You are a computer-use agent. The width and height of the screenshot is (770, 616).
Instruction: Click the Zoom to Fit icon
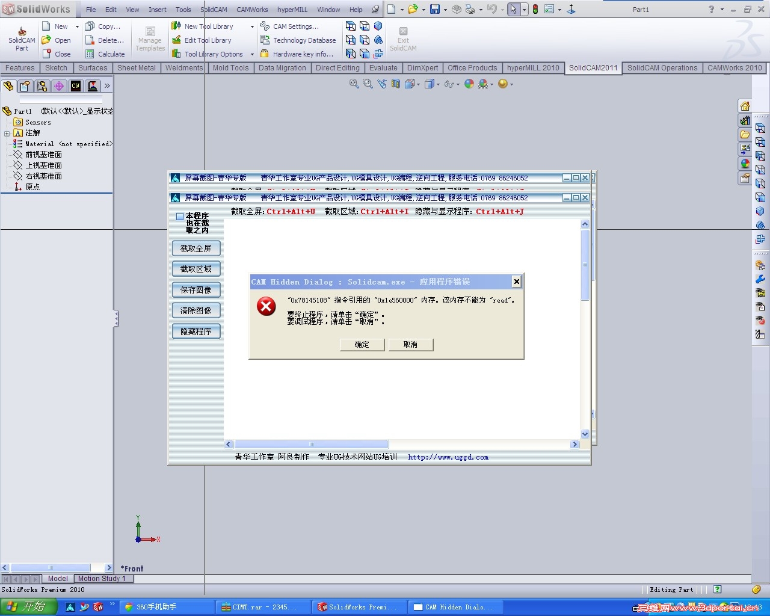coord(354,84)
